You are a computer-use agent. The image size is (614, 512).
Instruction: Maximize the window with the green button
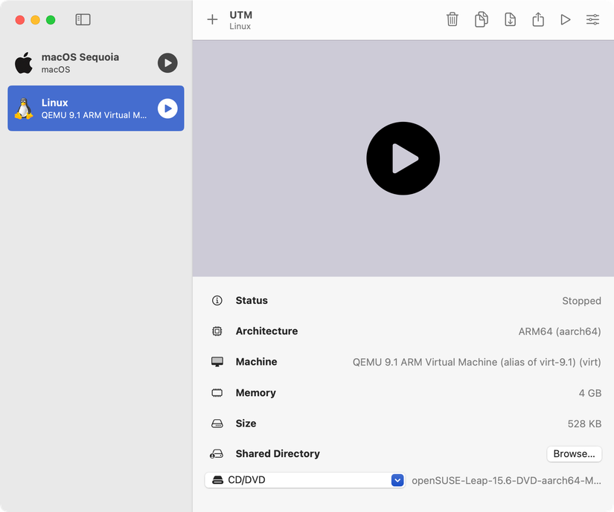[51, 20]
